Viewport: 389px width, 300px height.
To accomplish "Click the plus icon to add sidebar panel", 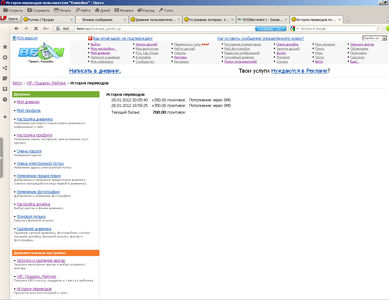I will pyautogui.click(x=5, y=117).
